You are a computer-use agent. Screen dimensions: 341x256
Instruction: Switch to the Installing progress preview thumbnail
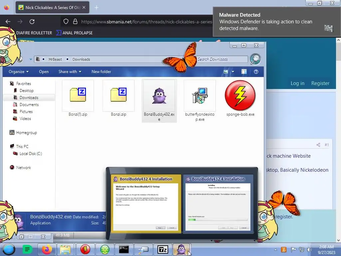click(x=218, y=204)
